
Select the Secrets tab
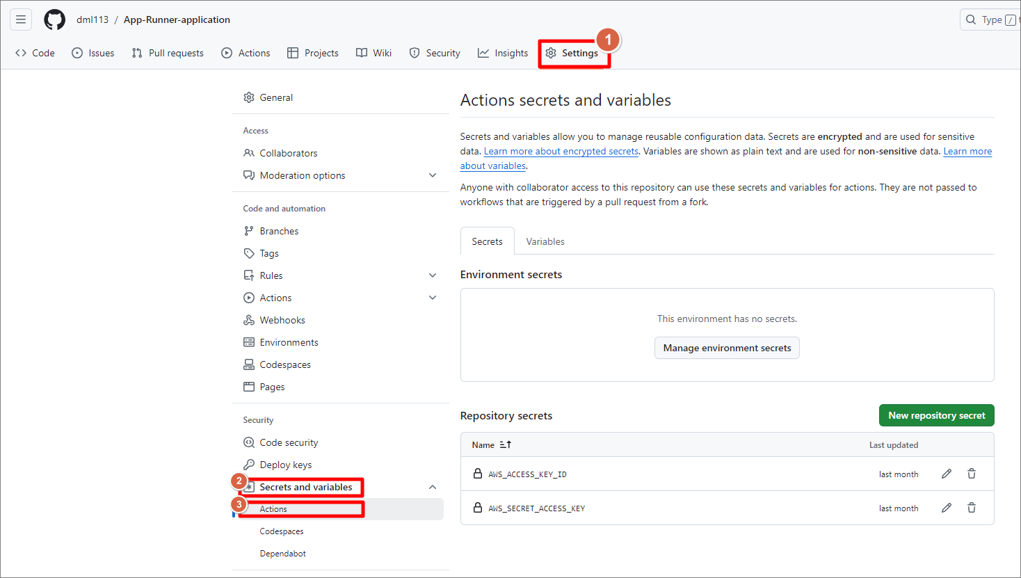point(487,241)
